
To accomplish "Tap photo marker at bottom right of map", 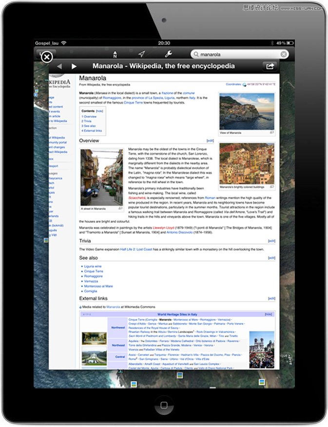I will click(262, 382).
